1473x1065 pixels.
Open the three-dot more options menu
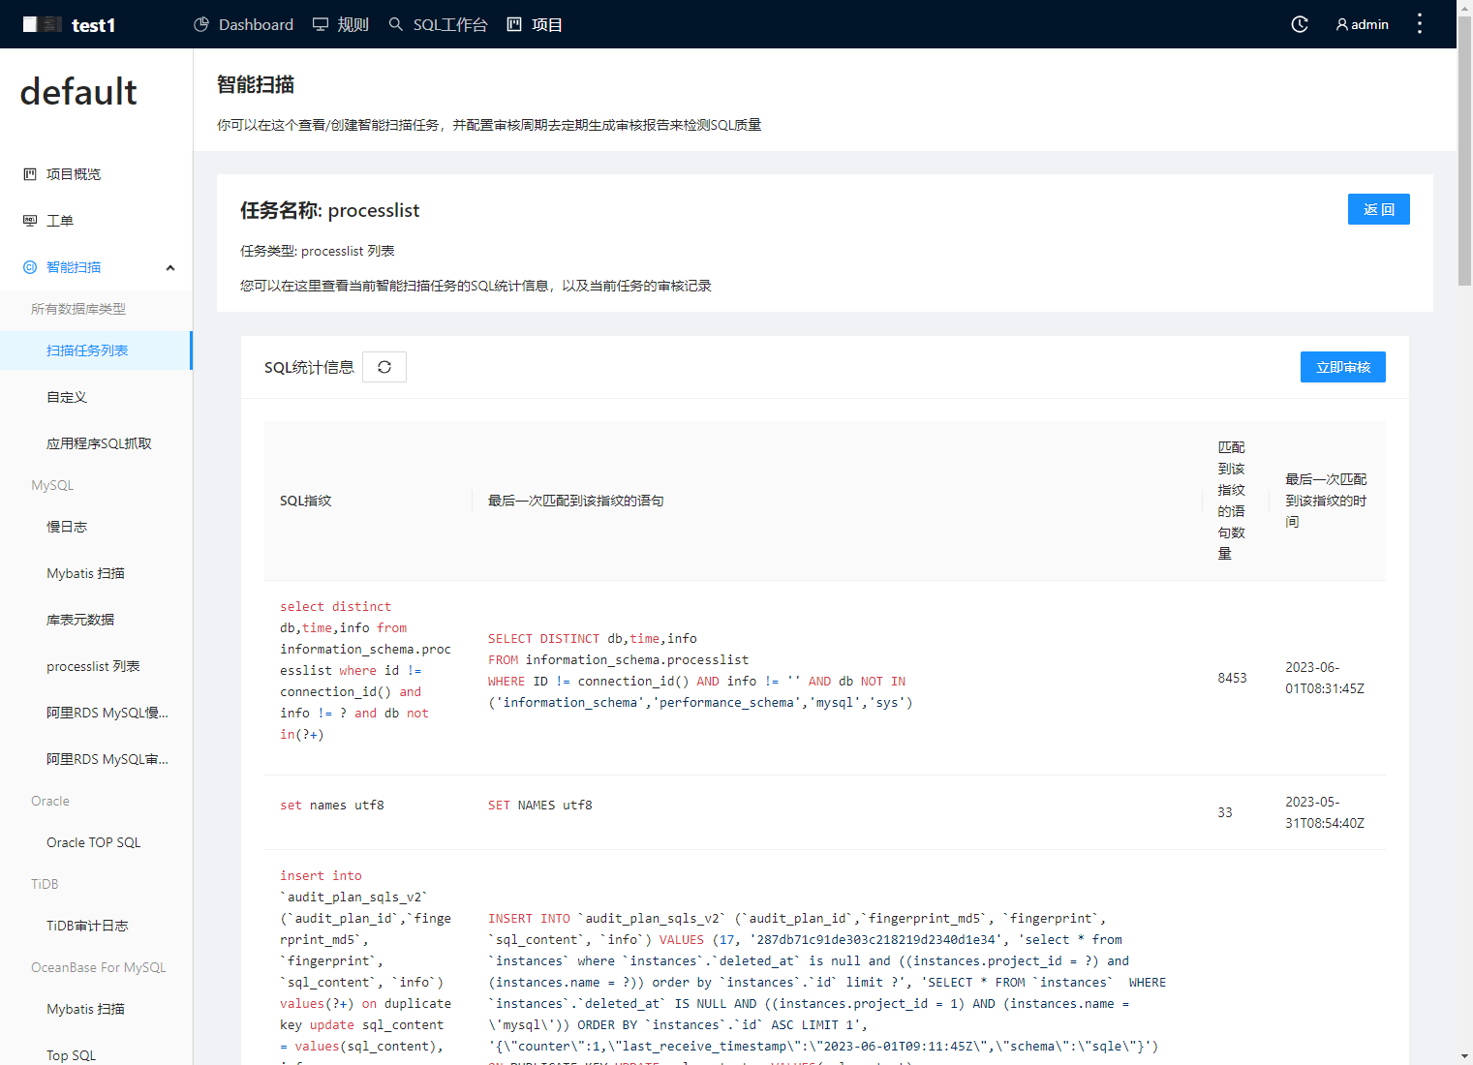click(1420, 24)
